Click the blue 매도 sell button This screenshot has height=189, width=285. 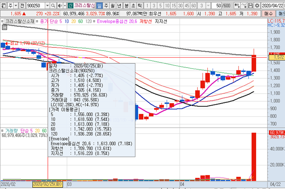(281, 14)
